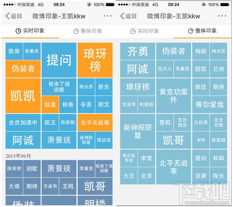Tap the 王鸥 tile
This screenshot has width=233, height=207.
[x=68, y=186]
